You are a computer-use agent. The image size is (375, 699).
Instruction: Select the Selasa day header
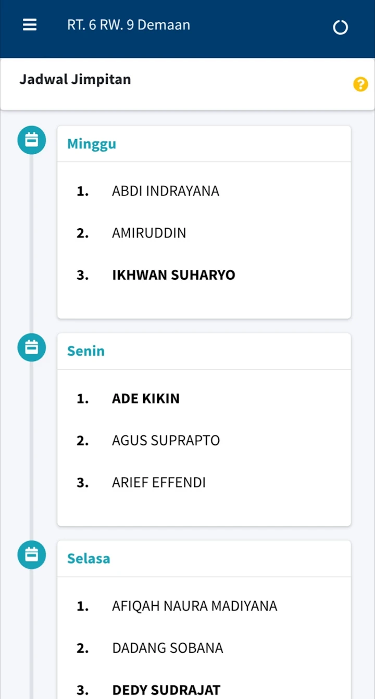[89, 558]
